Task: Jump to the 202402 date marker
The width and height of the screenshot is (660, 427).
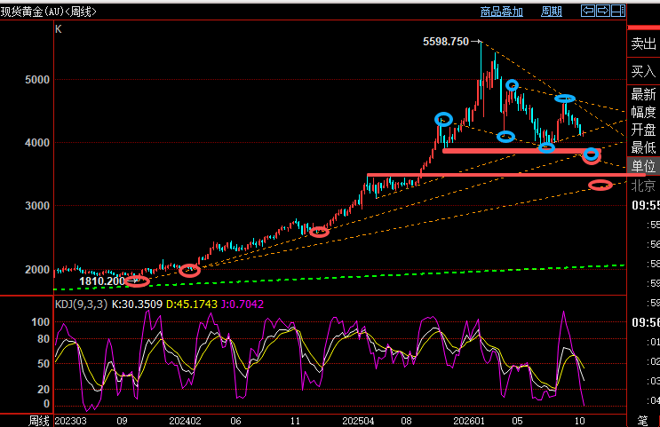Action: click(185, 421)
